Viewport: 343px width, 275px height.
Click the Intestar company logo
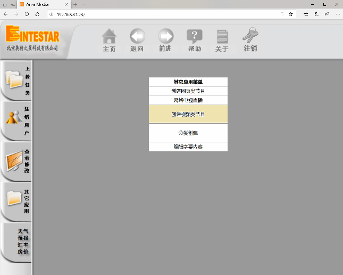[x=32, y=38]
